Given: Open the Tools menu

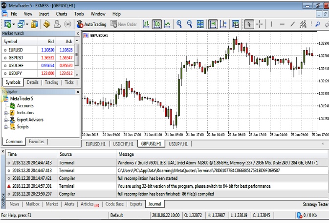Looking at the screenshot, I should pyautogui.click(x=79, y=14).
